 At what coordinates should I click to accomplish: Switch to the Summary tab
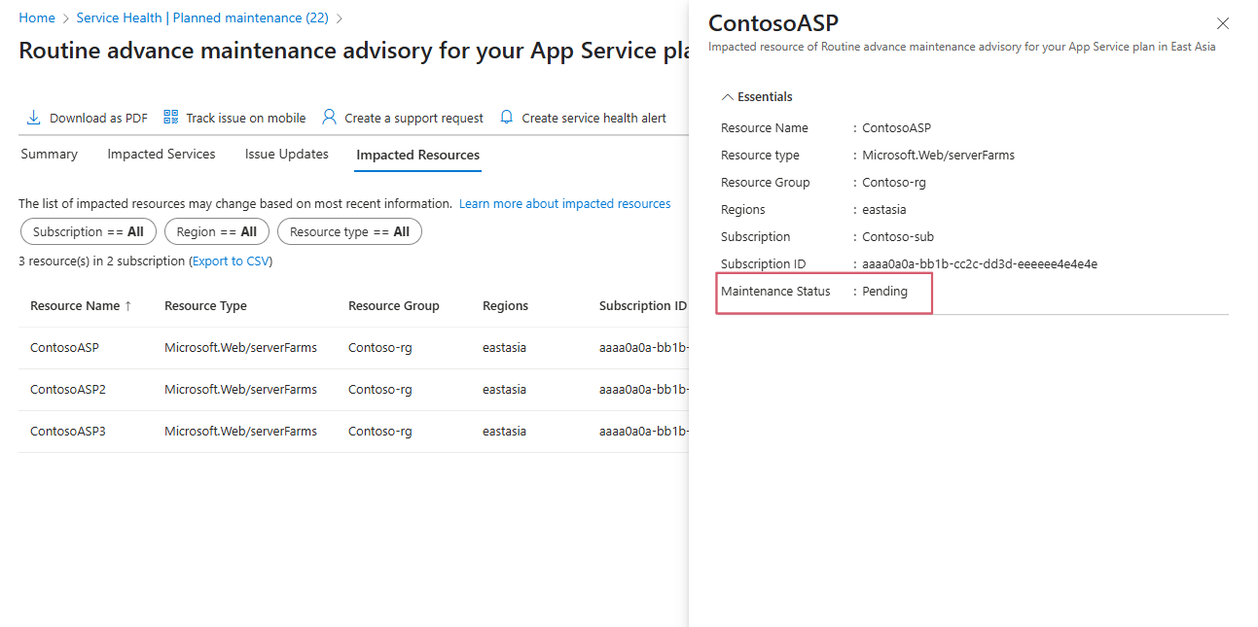(x=49, y=155)
